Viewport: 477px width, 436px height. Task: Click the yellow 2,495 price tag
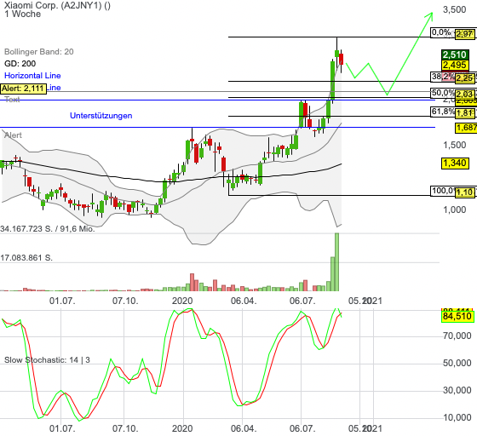click(455, 65)
